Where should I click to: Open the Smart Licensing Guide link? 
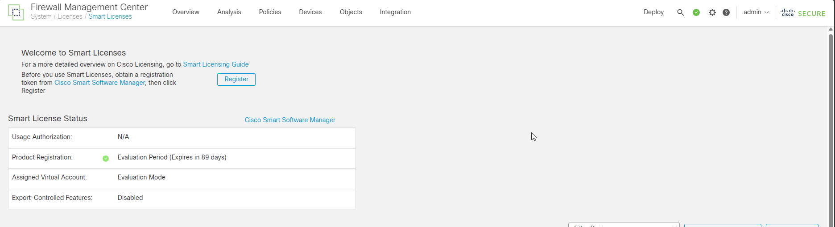point(216,64)
